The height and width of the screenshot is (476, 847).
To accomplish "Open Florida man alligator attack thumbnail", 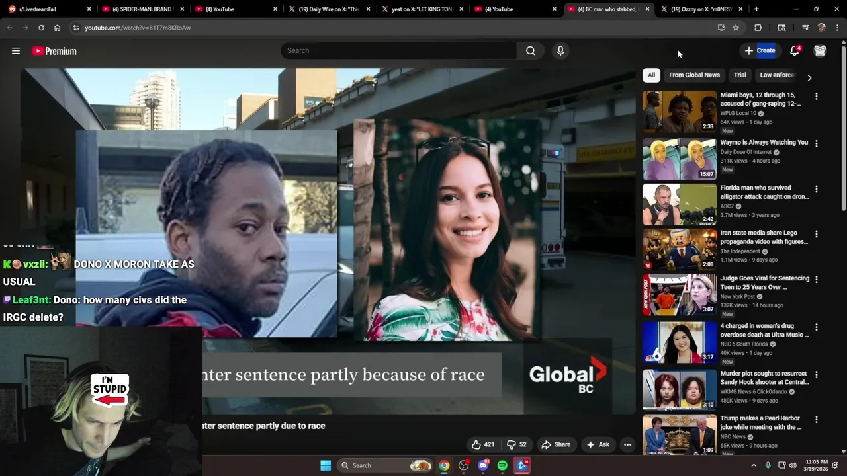I will point(680,204).
